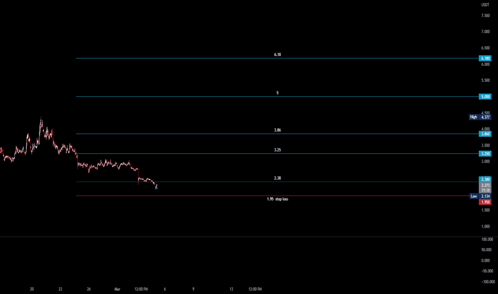
Task: Click 7.000 on the price axis
Action: coord(485,32)
